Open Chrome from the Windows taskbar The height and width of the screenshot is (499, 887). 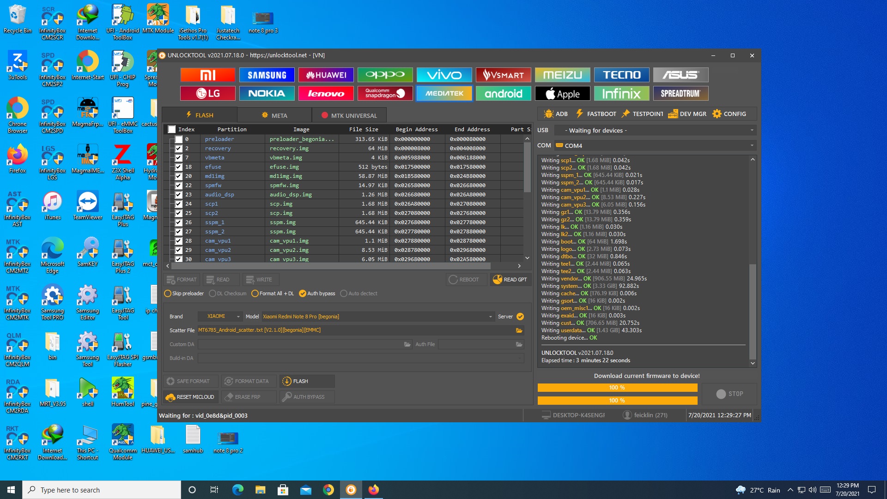[x=328, y=490]
